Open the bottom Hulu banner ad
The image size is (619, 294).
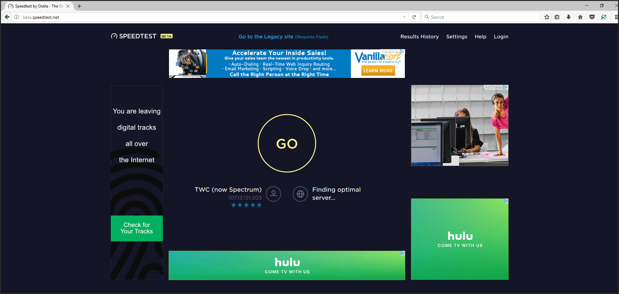coord(287,265)
